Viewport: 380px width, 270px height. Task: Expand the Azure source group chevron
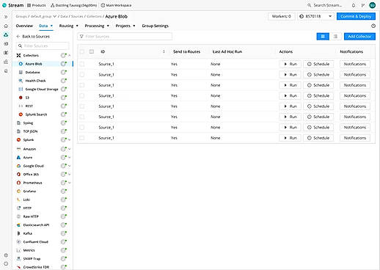70,158
